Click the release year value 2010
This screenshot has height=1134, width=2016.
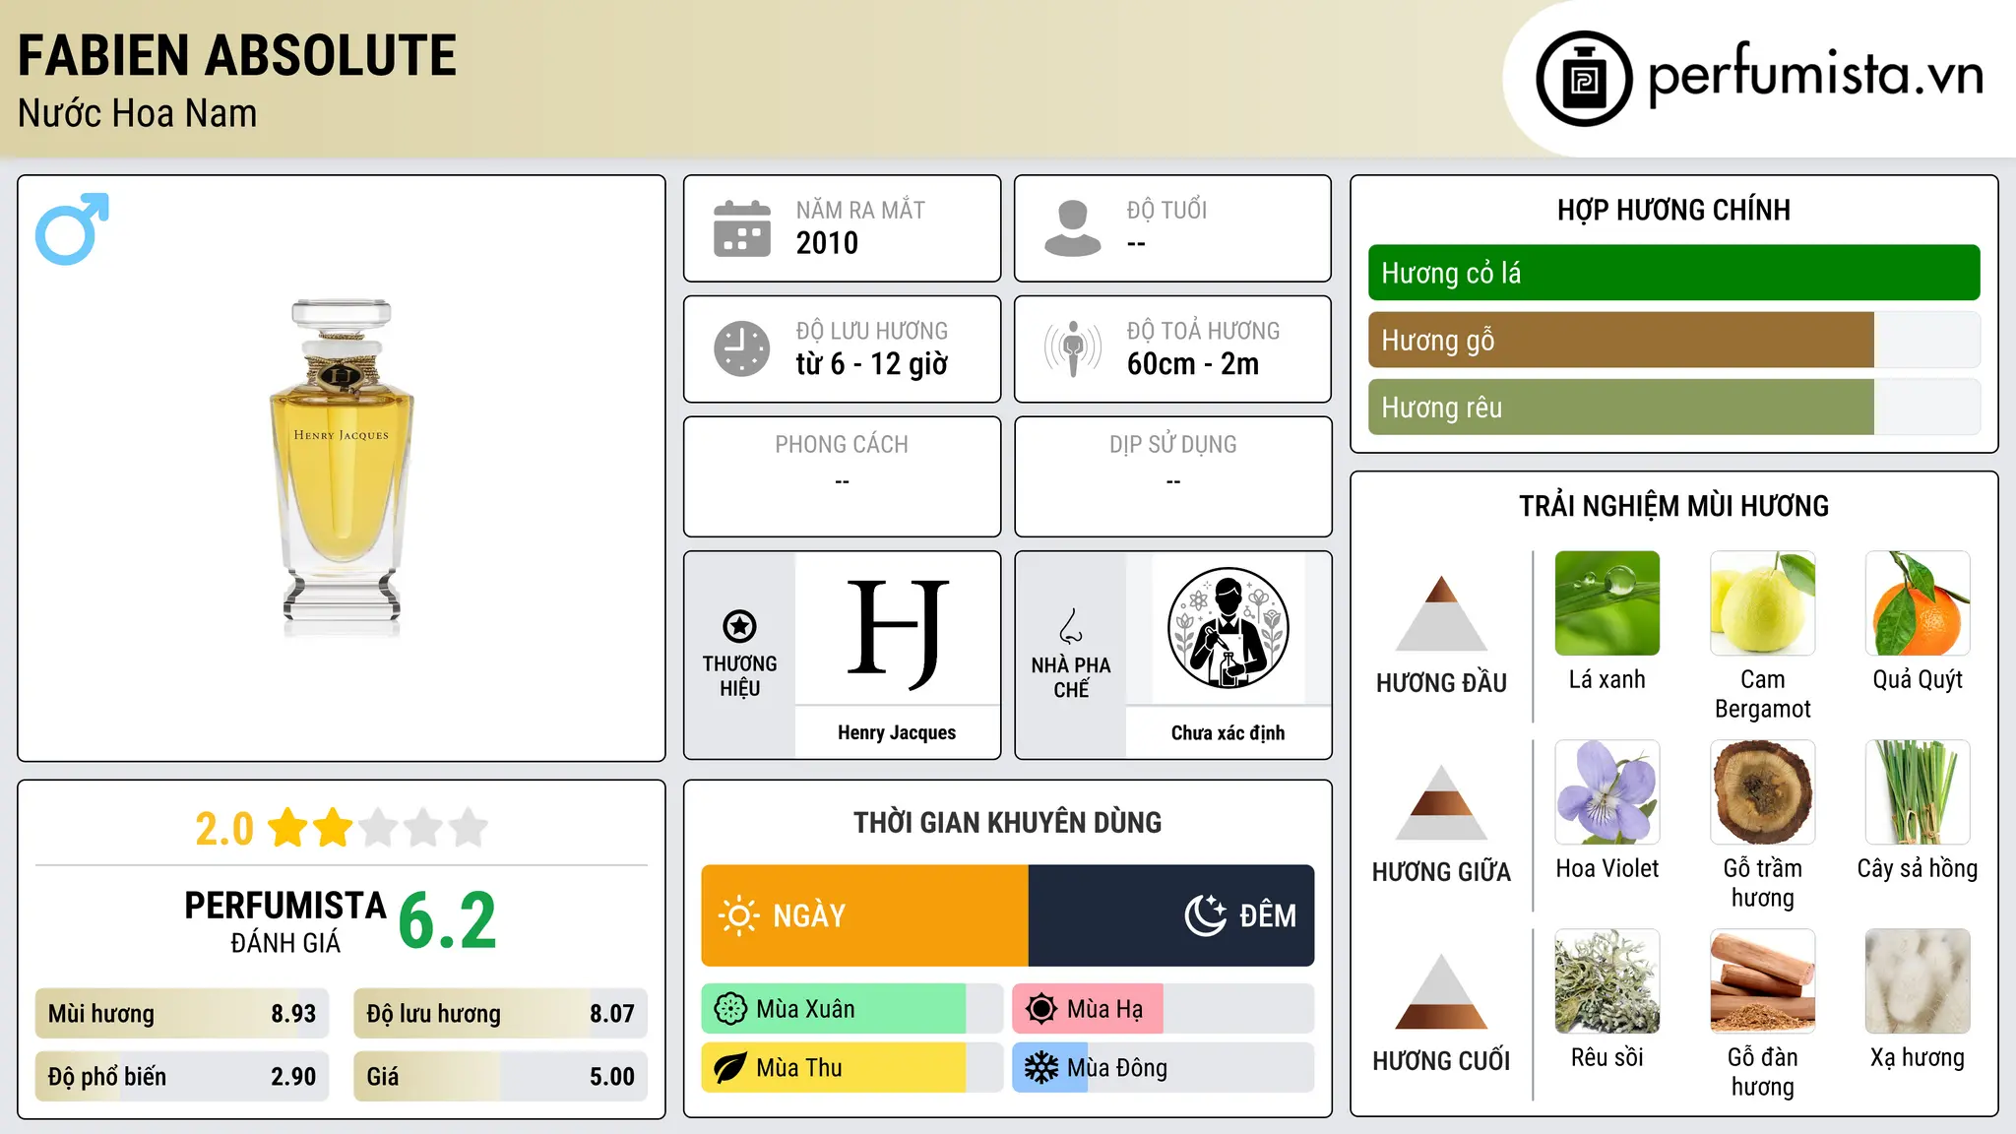pyautogui.click(x=827, y=243)
